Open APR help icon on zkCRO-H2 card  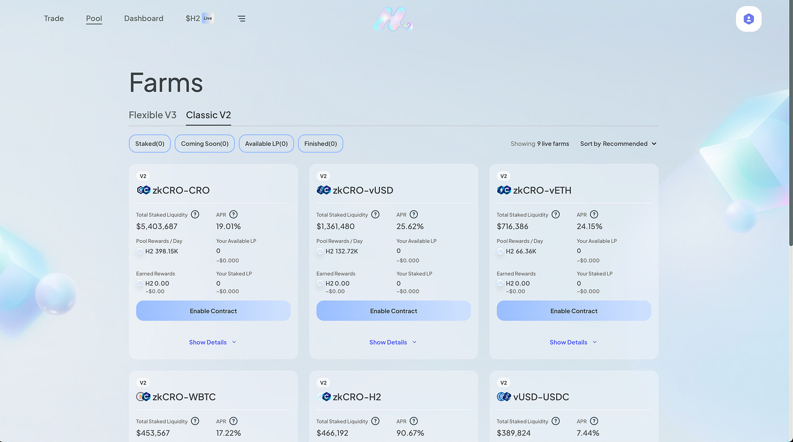coord(414,421)
